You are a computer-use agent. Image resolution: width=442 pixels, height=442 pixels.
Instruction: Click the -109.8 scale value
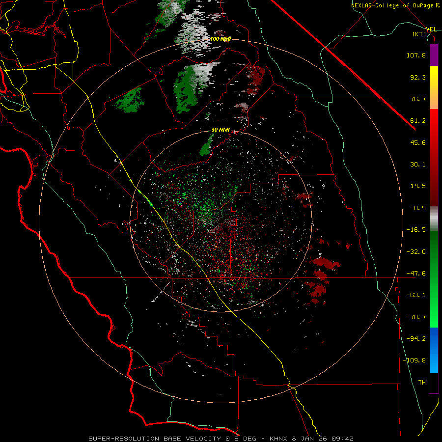click(414, 360)
